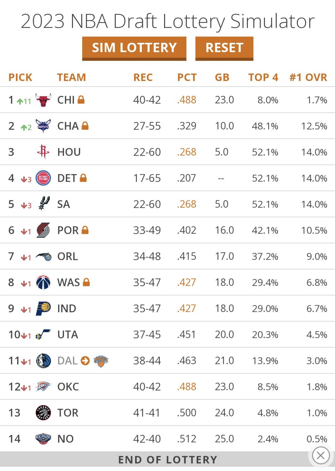Screen dimensions: 335x471
Task: Click the Houston Rockets logo
Action: click(43, 152)
